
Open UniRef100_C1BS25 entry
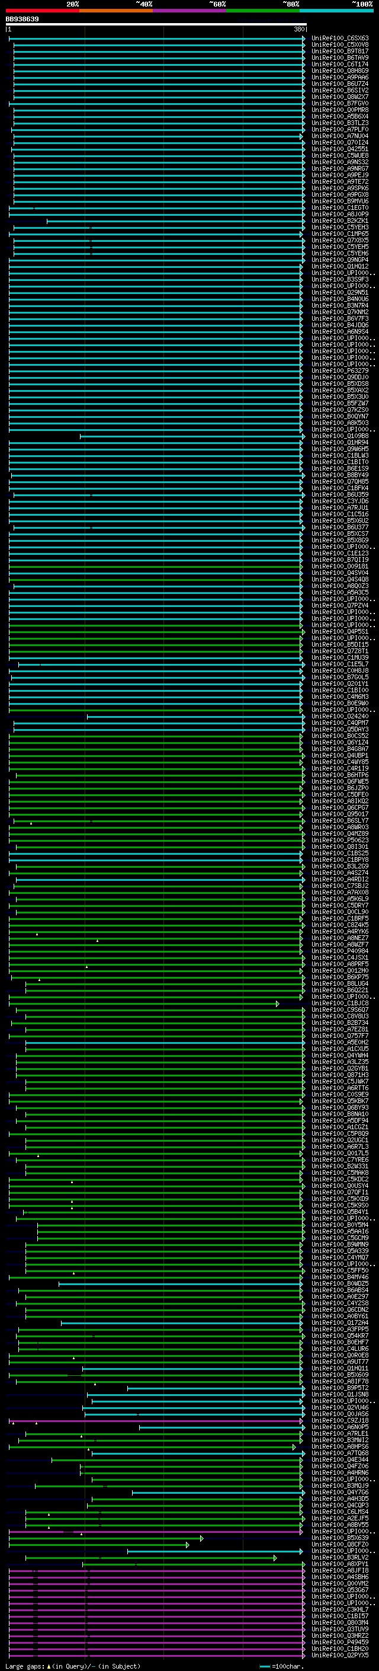(340, 854)
